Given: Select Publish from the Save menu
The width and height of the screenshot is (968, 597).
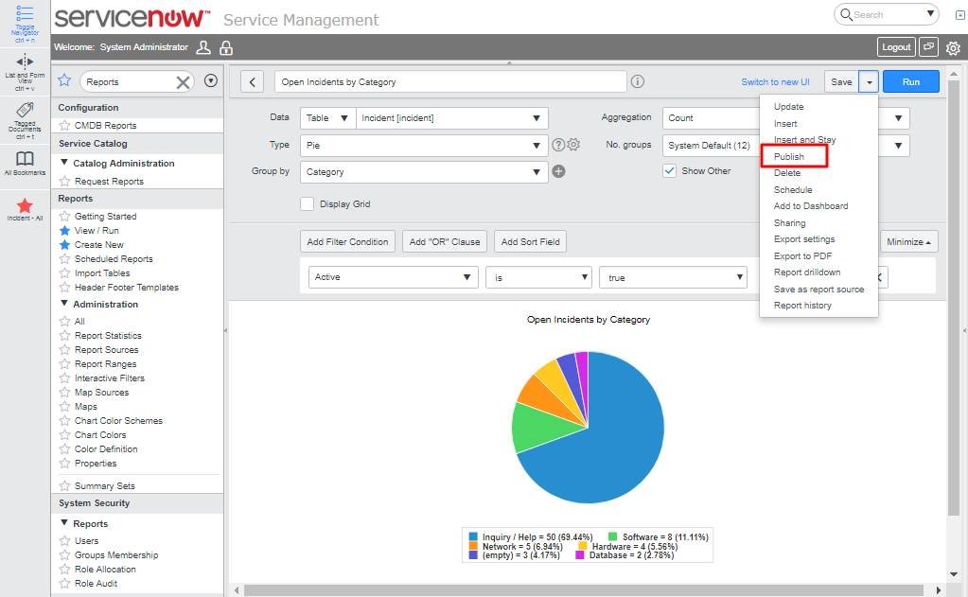Looking at the screenshot, I should click(x=789, y=157).
